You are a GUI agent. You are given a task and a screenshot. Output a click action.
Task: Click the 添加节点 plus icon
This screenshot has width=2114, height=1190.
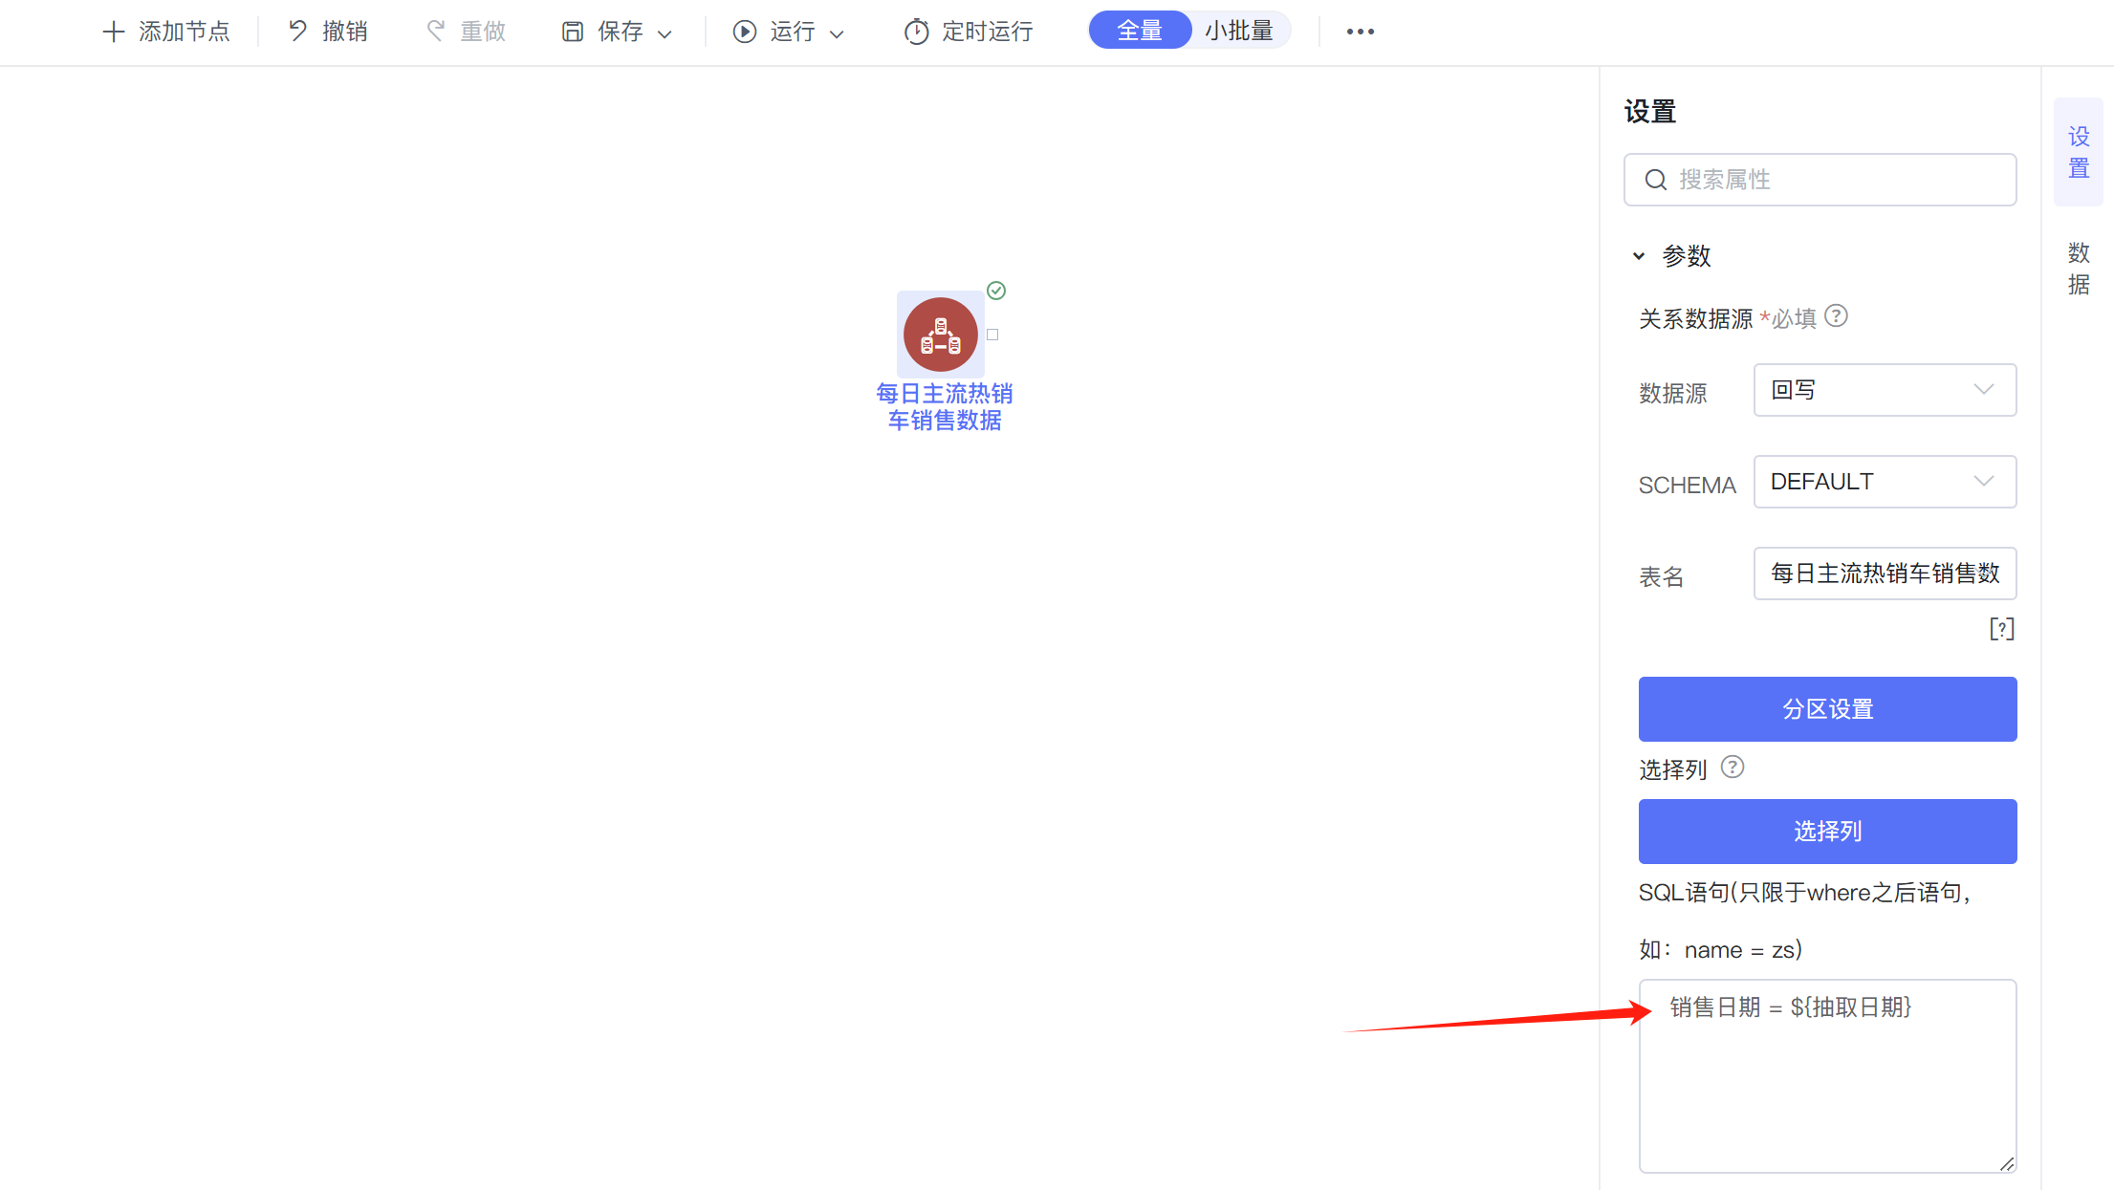pos(113,32)
